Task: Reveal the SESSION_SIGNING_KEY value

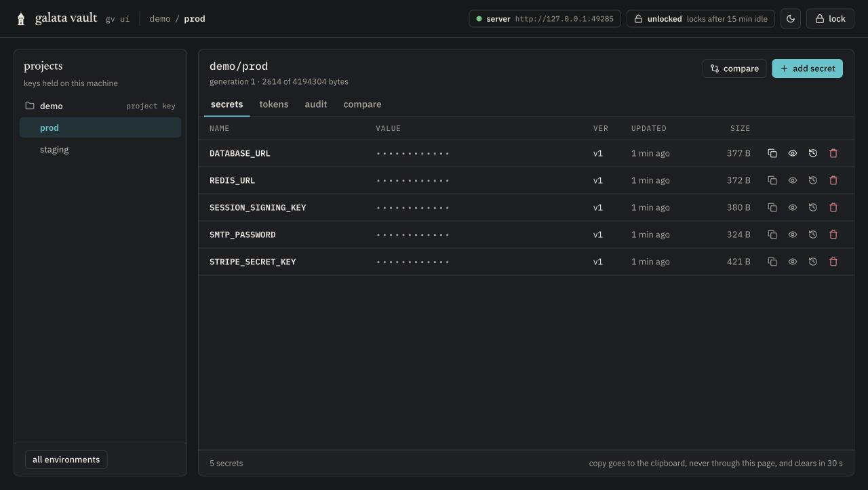Action: pos(792,207)
